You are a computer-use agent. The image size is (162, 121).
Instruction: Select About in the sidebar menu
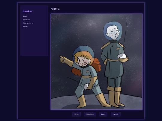(25, 27)
